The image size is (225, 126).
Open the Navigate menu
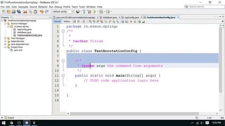[23, 7]
